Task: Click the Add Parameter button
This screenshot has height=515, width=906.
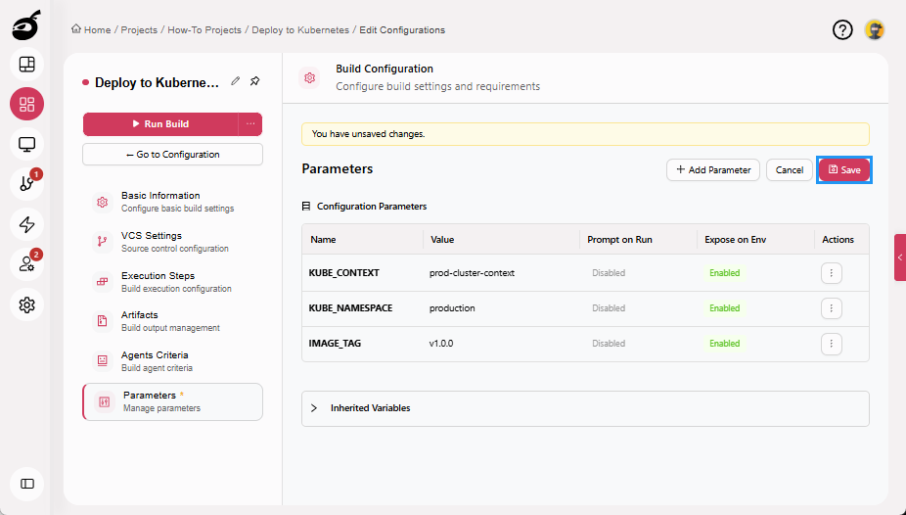Action: coord(713,170)
